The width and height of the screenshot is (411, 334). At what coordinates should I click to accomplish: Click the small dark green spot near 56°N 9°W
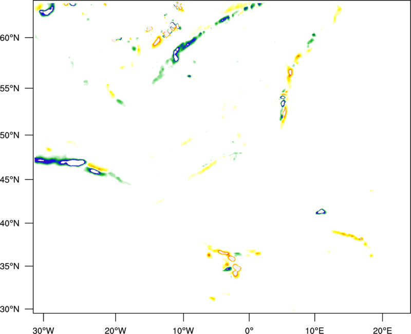point(189,76)
